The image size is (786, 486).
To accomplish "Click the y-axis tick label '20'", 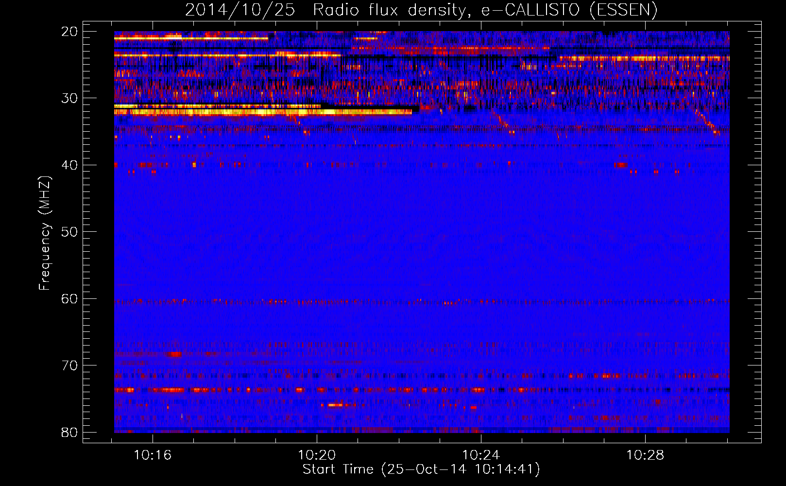I will 69,32.
